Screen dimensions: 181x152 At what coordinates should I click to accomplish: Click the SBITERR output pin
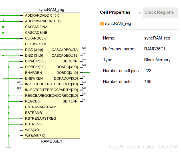point(70,101)
